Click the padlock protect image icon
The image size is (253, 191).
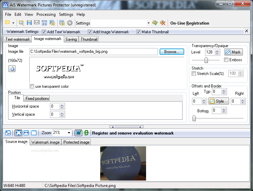52,23
